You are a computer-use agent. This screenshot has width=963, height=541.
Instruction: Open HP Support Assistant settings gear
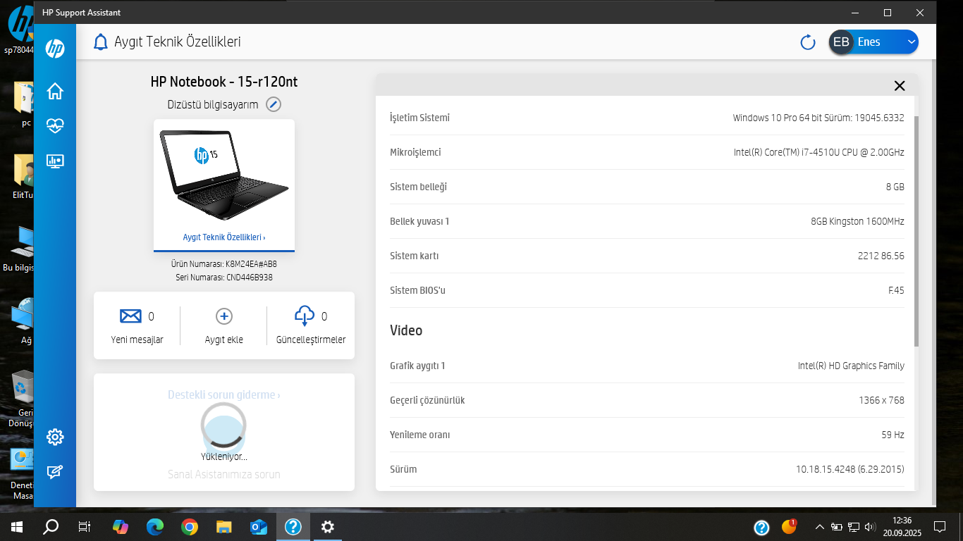point(54,437)
